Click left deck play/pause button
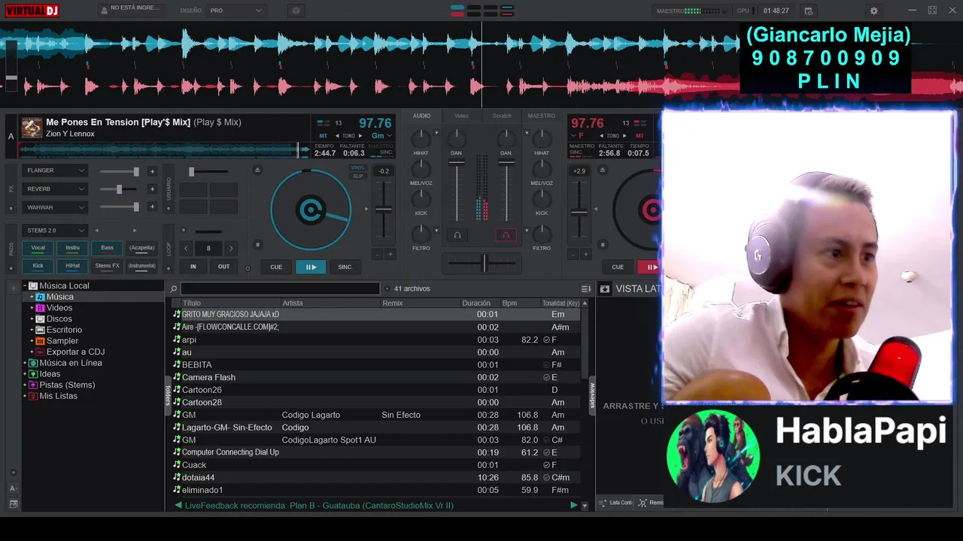Image resolution: width=963 pixels, height=541 pixels. [311, 267]
